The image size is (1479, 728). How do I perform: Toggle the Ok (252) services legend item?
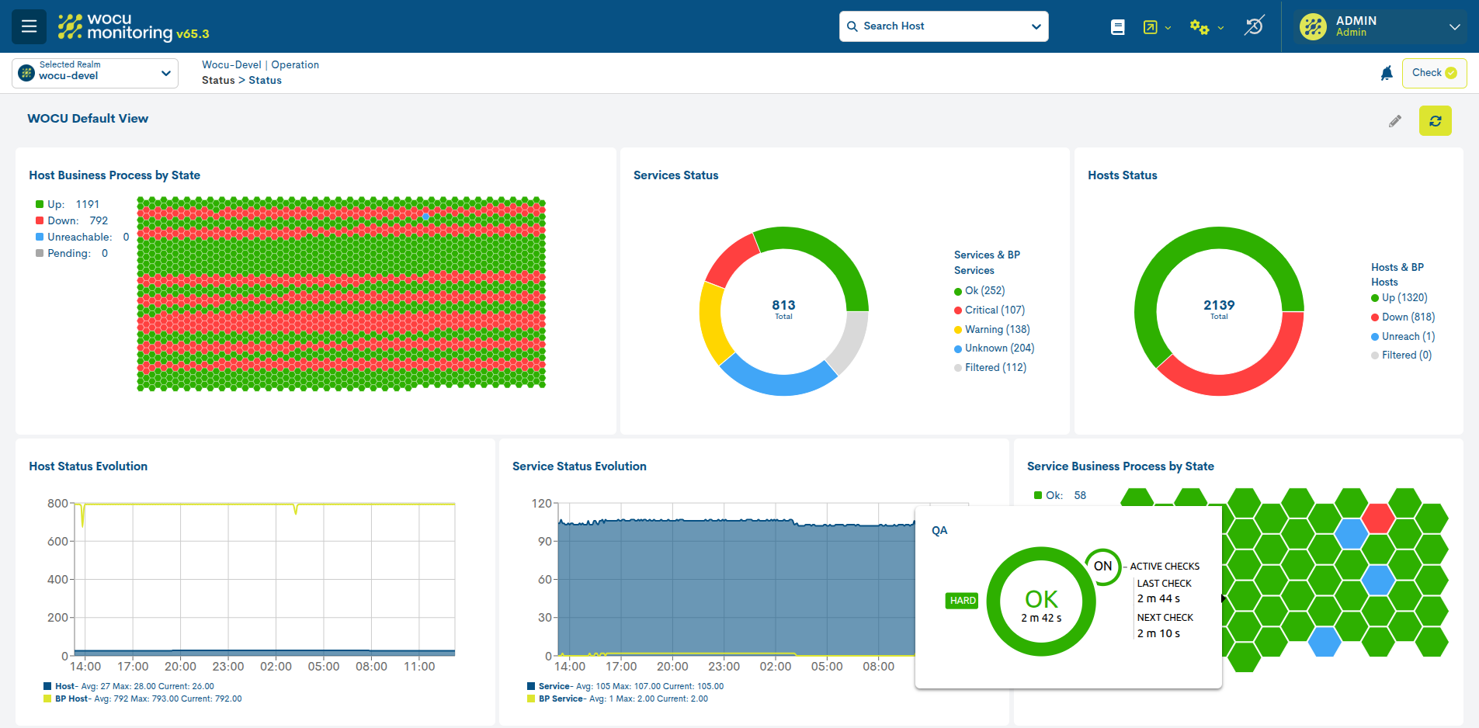tap(984, 291)
